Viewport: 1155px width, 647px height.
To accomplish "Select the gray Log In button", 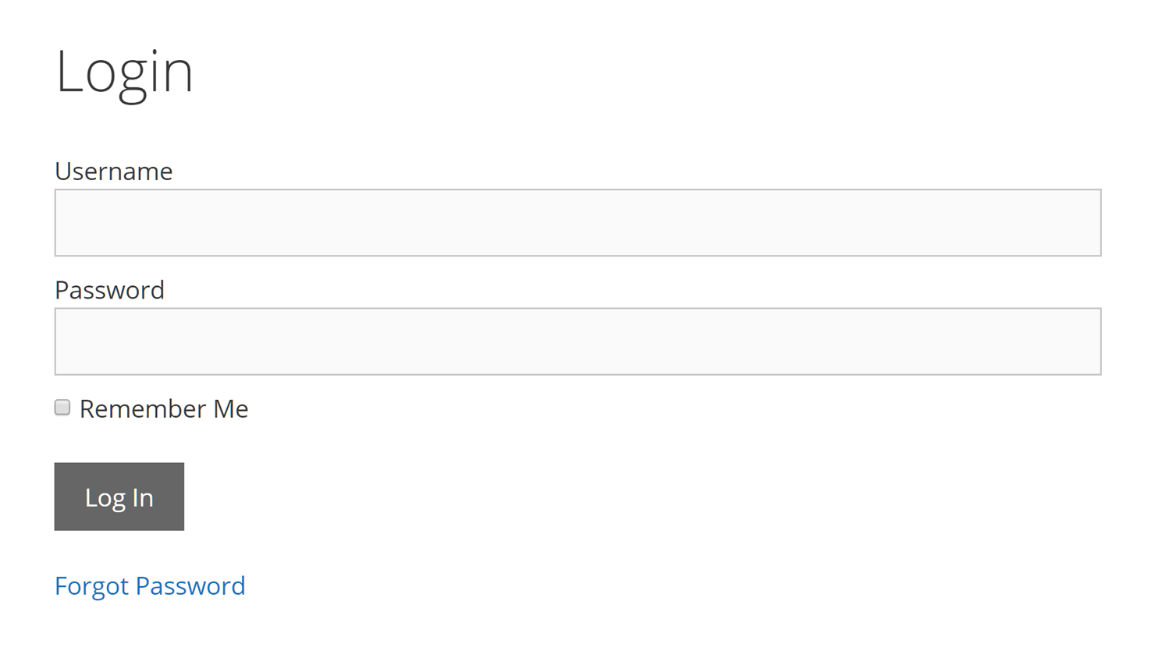I will (119, 497).
